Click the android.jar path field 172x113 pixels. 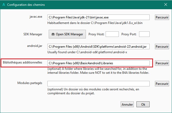click(x=99, y=47)
